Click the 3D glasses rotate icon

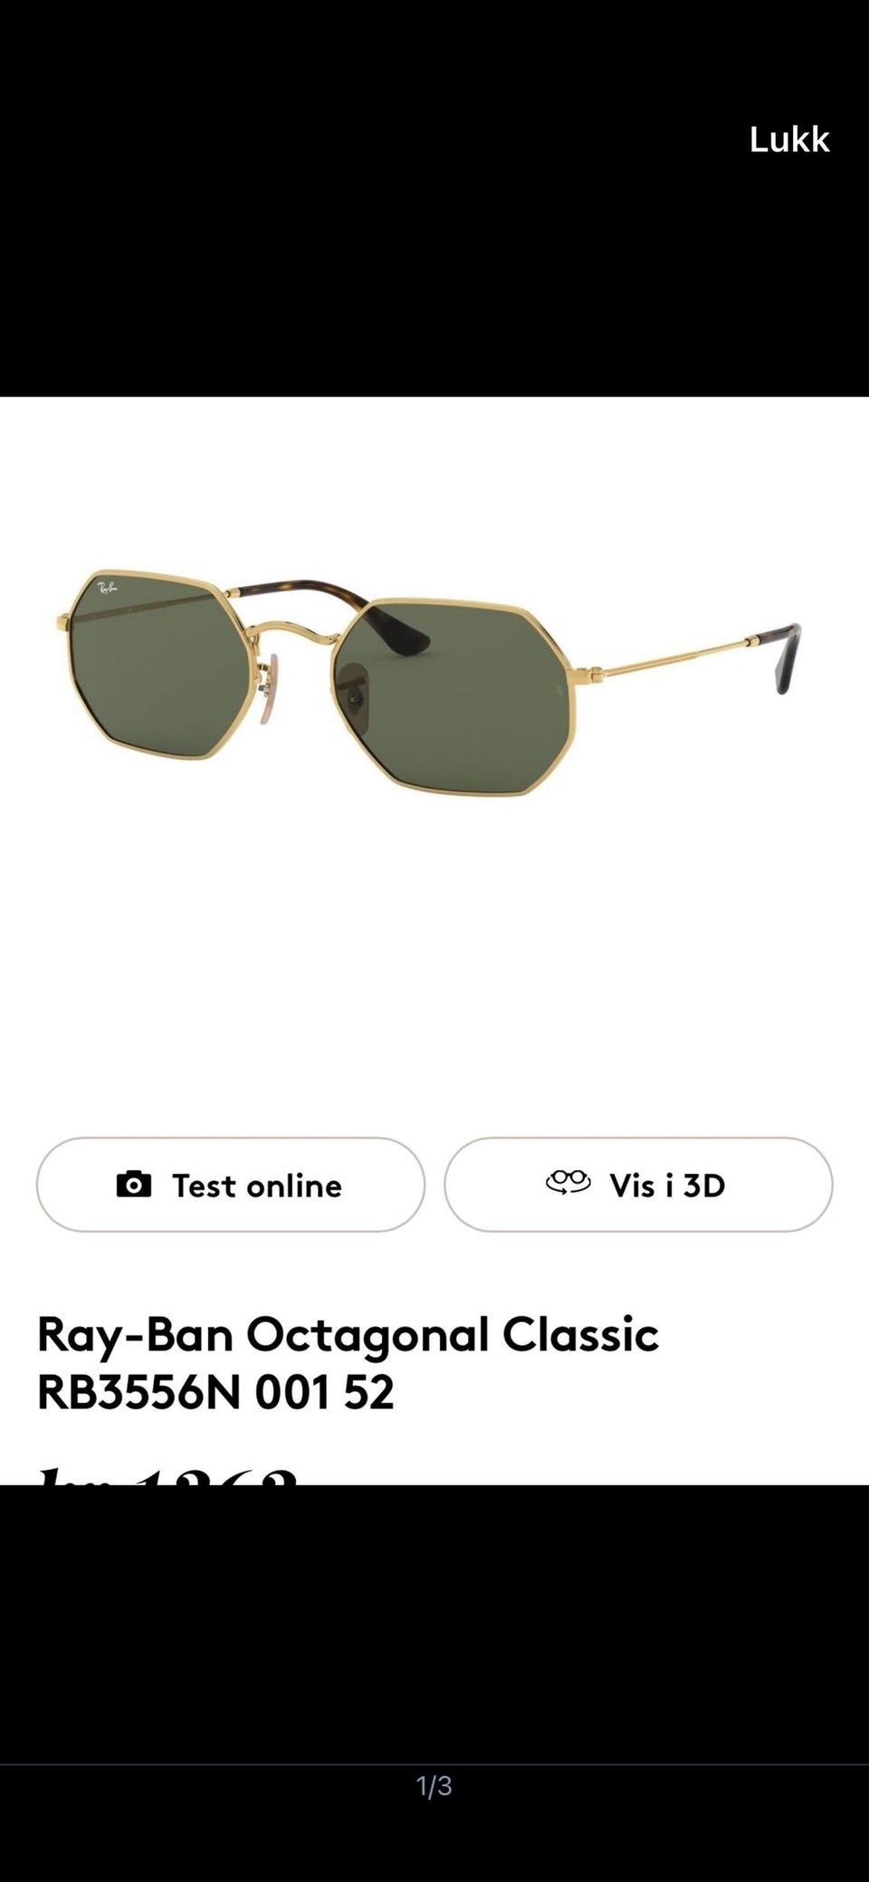(x=568, y=1183)
